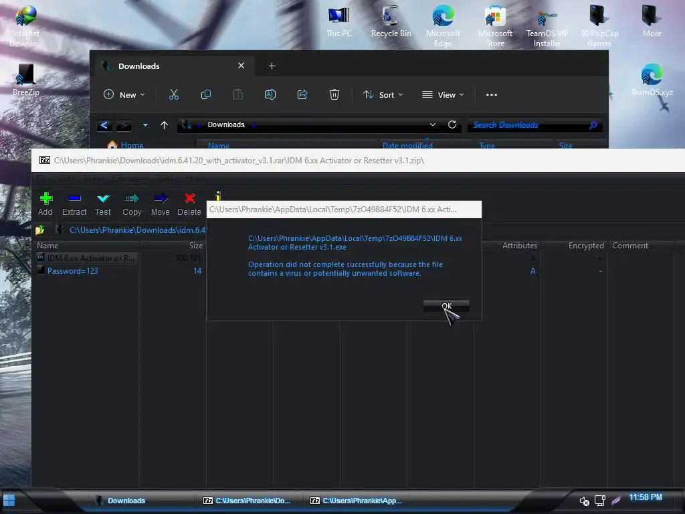Click the Windows Start button
The image size is (685, 514).
click(9, 501)
